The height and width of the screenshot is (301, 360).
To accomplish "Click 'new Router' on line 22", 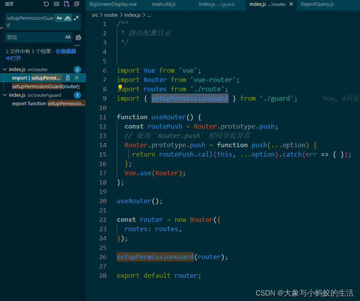I will (x=194, y=220).
